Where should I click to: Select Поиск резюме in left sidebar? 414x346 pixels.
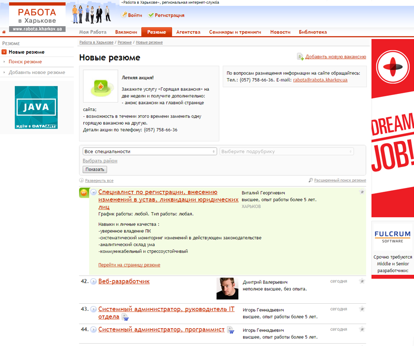pos(25,62)
